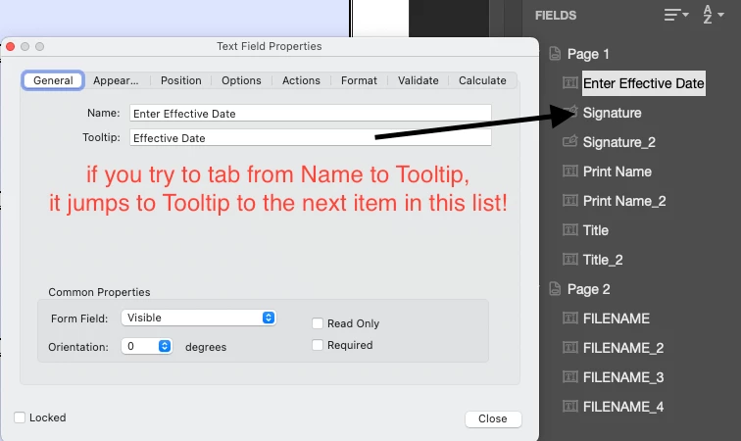Image resolution: width=741 pixels, height=441 pixels.
Task: Open the Orientation degrees dropdown
Action: pyautogui.click(x=146, y=347)
